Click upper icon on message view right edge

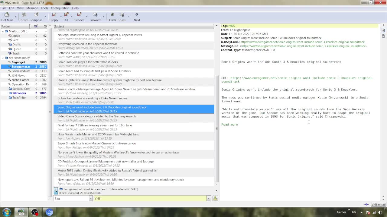(x=383, y=30)
